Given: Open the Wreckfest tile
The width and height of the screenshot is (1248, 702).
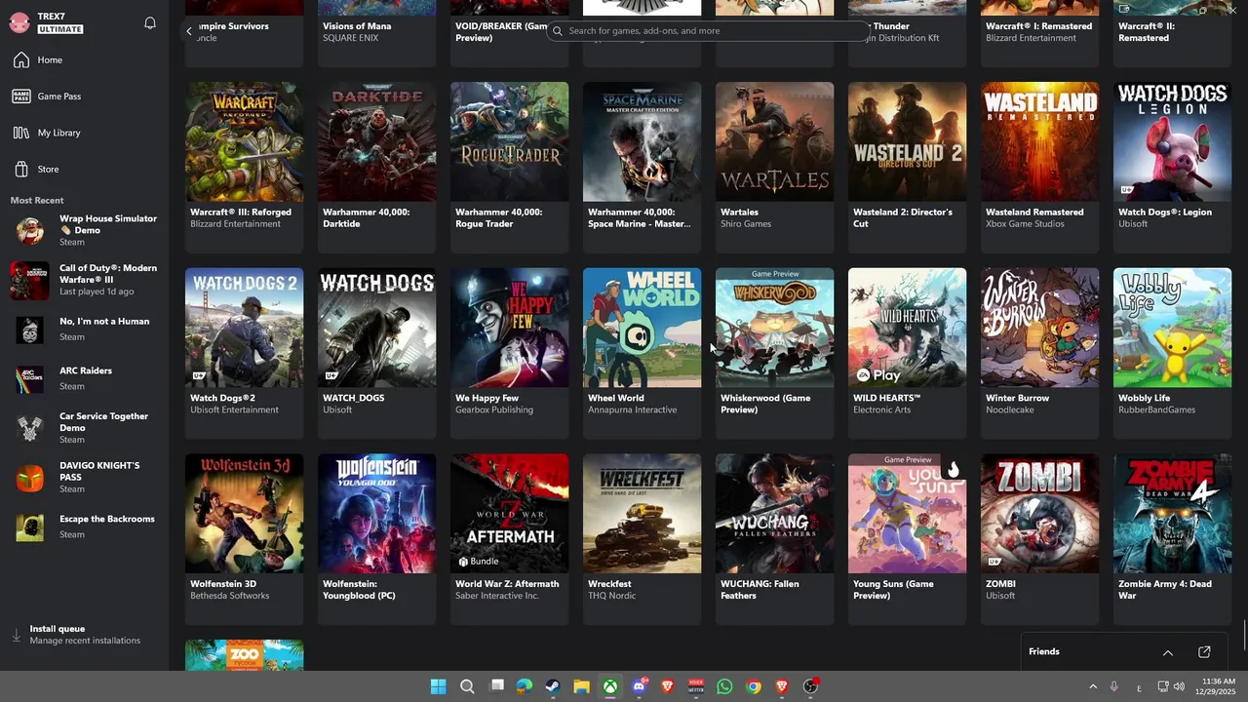Looking at the screenshot, I should point(642,539).
